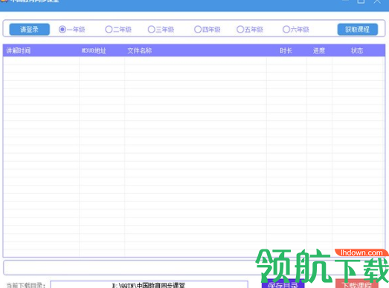Click the 请登录 login button
The width and height of the screenshot is (389, 288).
(x=30, y=30)
